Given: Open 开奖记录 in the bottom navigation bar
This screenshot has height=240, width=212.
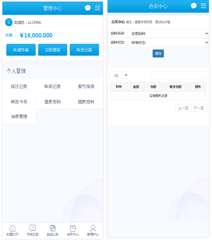Looking at the screenshot, I should click(32, 231).
